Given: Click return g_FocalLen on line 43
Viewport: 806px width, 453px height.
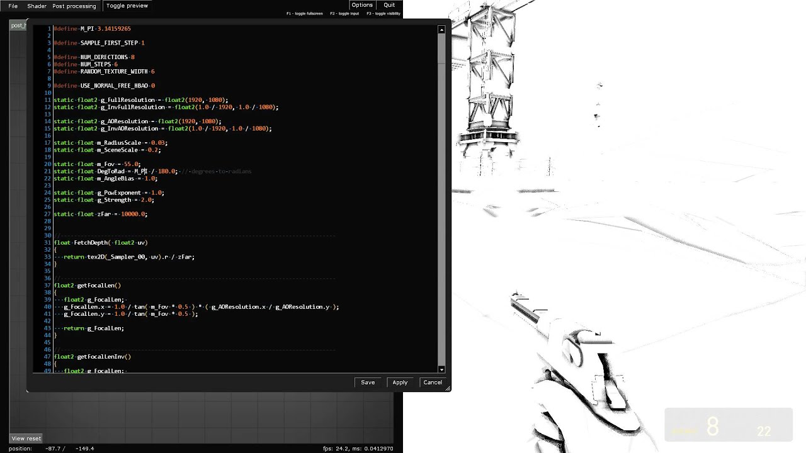Looking at the screenshot, I should coord(94,328).
